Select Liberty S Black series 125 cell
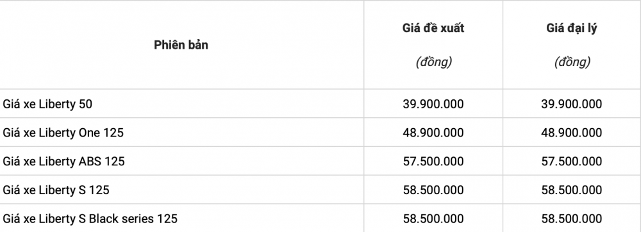This screenshot has height=232, width=641. [90, 219]
